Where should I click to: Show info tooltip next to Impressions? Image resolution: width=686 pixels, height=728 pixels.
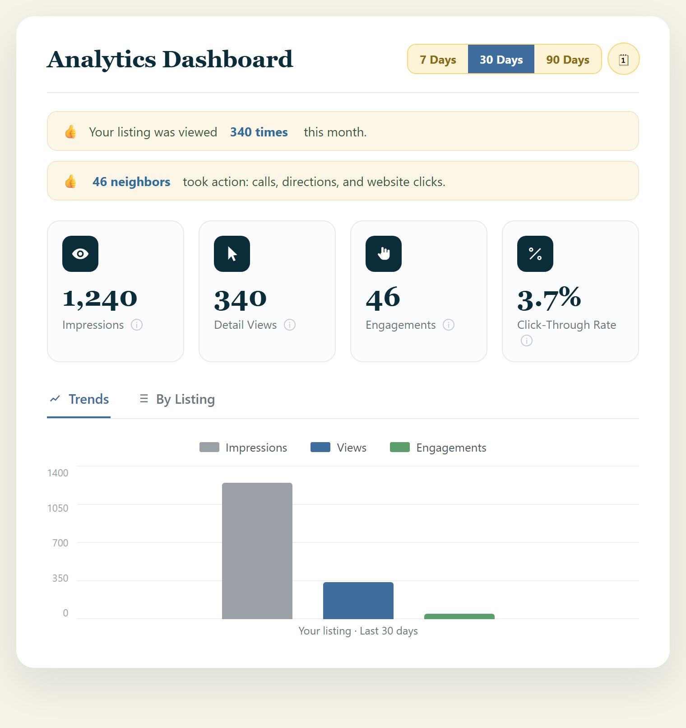pos(137,325)
